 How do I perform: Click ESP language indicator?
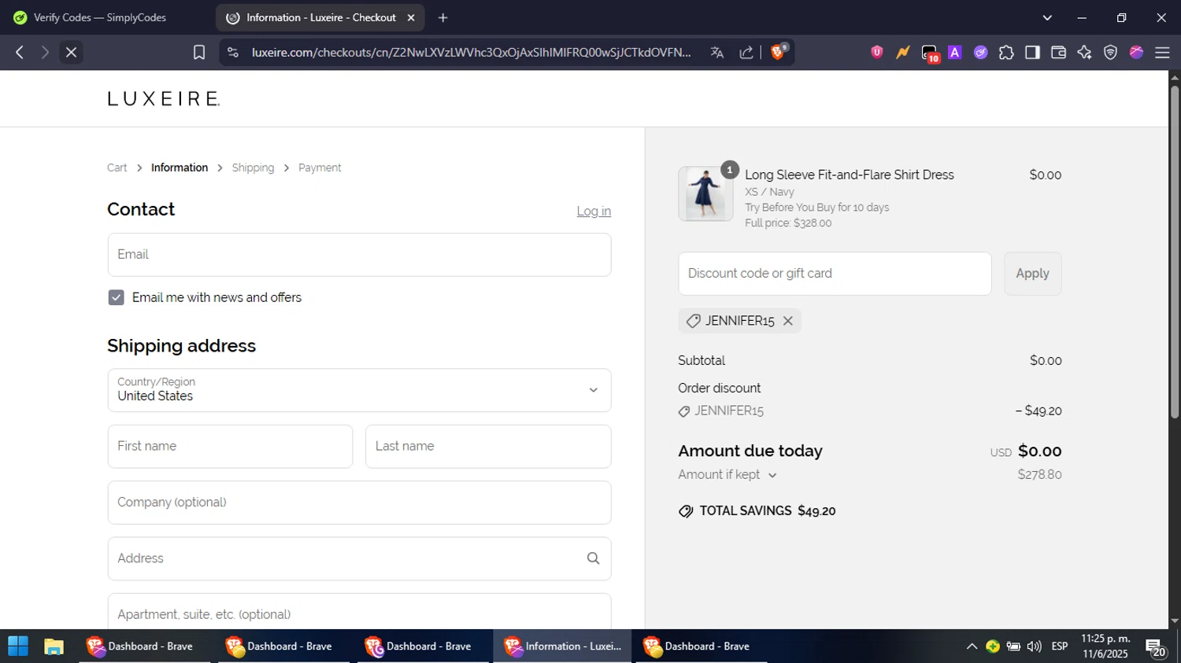click(1060, 646)
